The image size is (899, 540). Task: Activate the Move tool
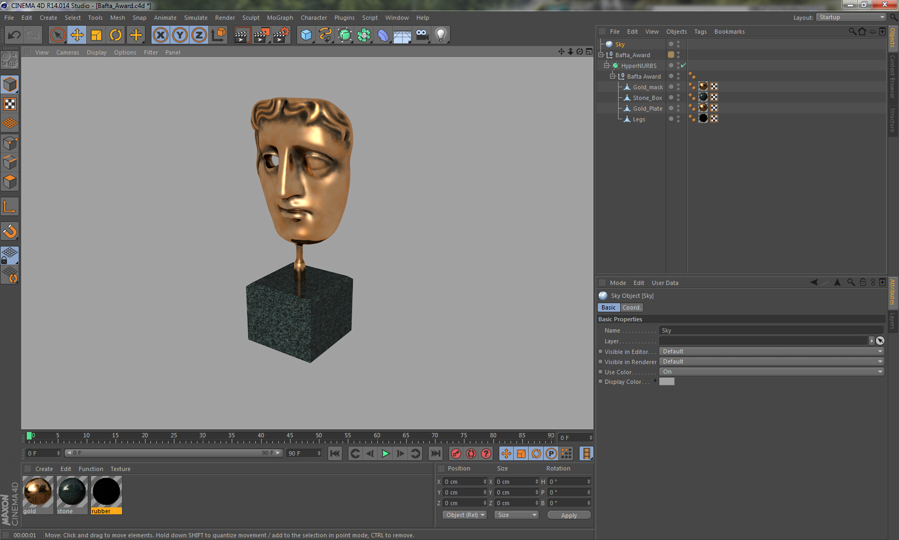pyautogui.click(x=77, y=35)
